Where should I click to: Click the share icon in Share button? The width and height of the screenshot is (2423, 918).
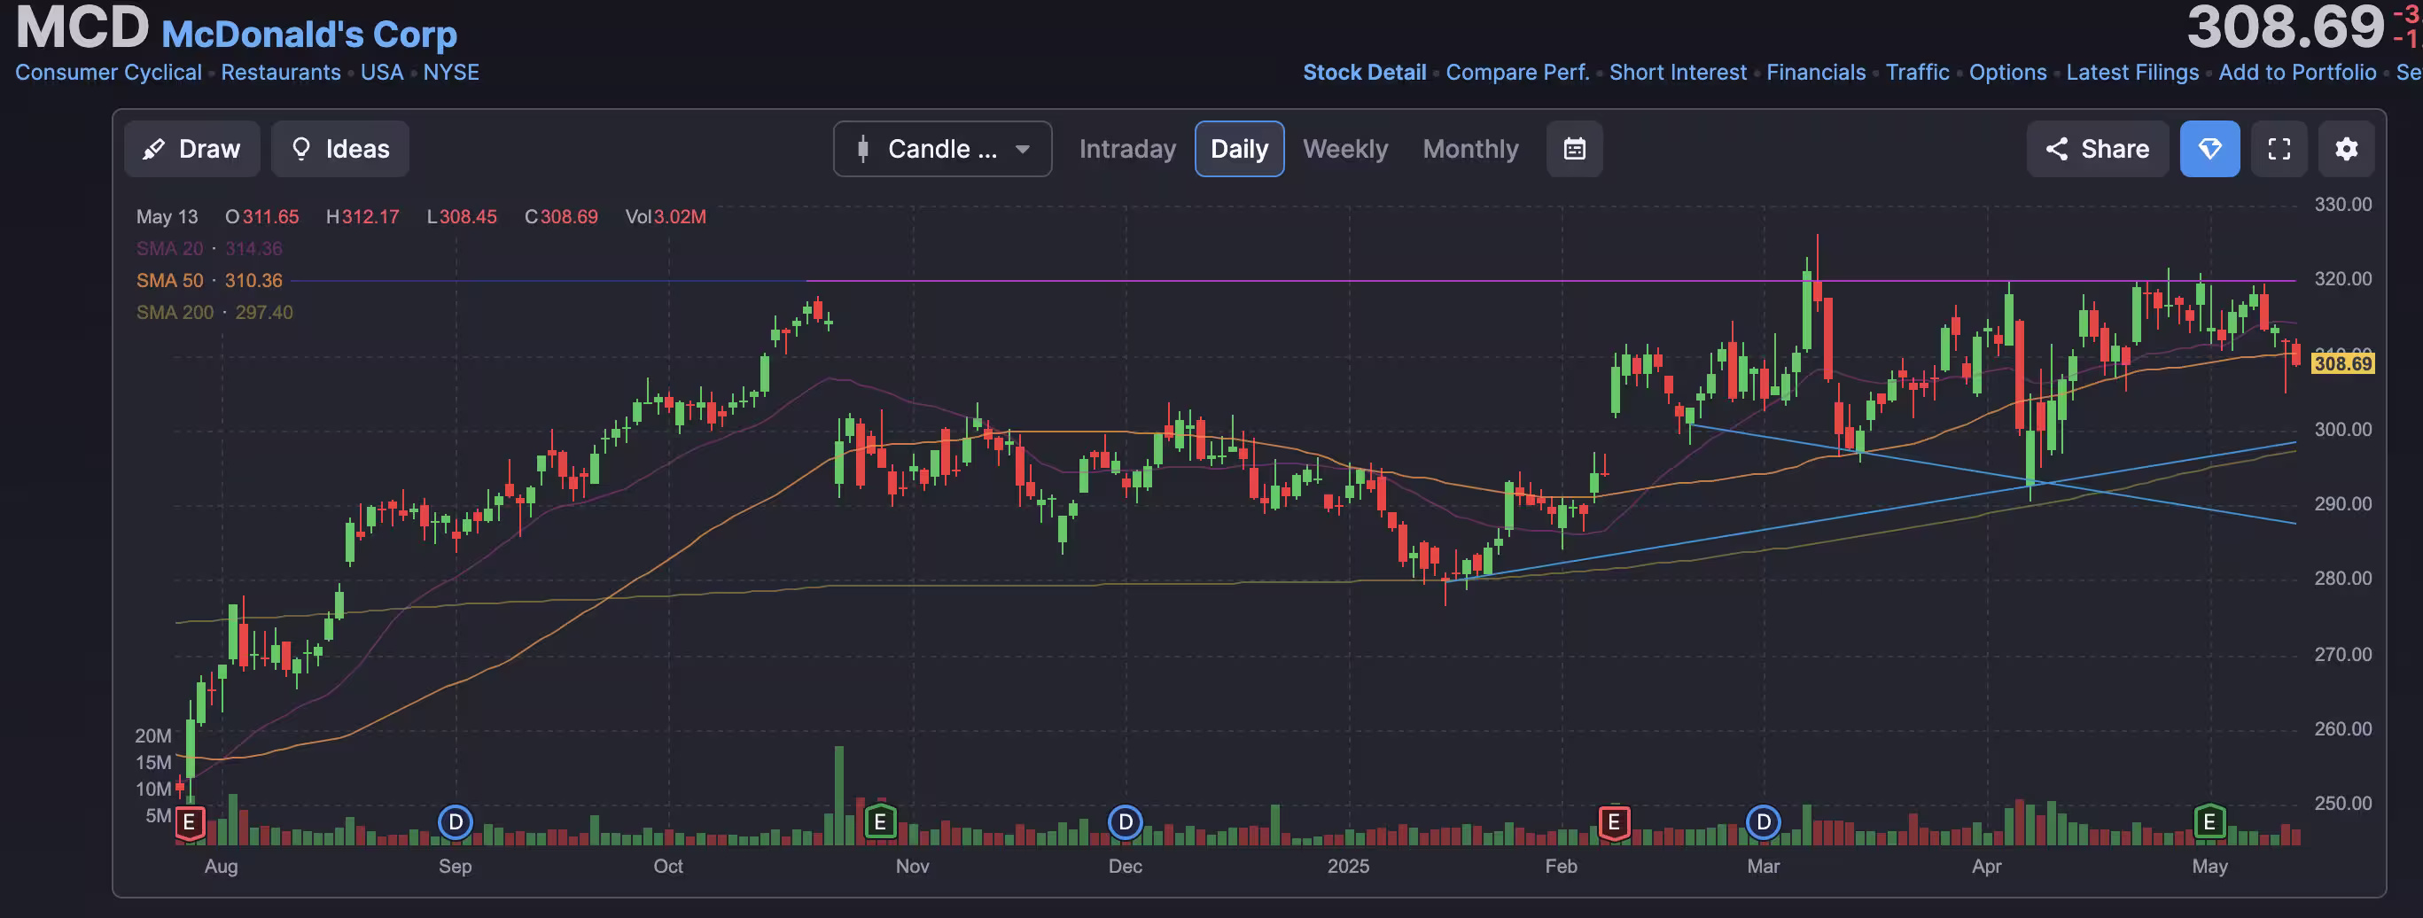tap(2056, 149)
